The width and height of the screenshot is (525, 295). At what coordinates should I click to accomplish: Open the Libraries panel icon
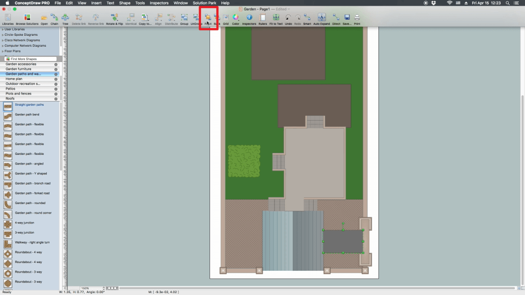(8, 18)
